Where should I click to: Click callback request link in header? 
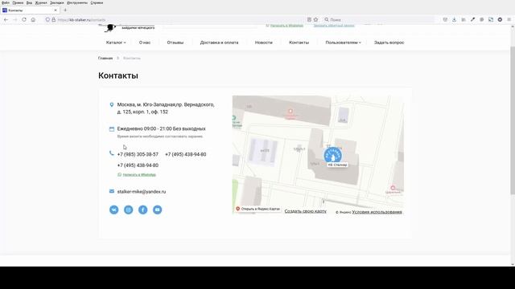pos(334,26)
